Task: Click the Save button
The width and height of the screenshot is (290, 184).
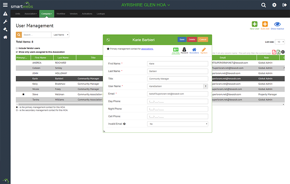Action: pyautogui.click(x=182, y=40)
